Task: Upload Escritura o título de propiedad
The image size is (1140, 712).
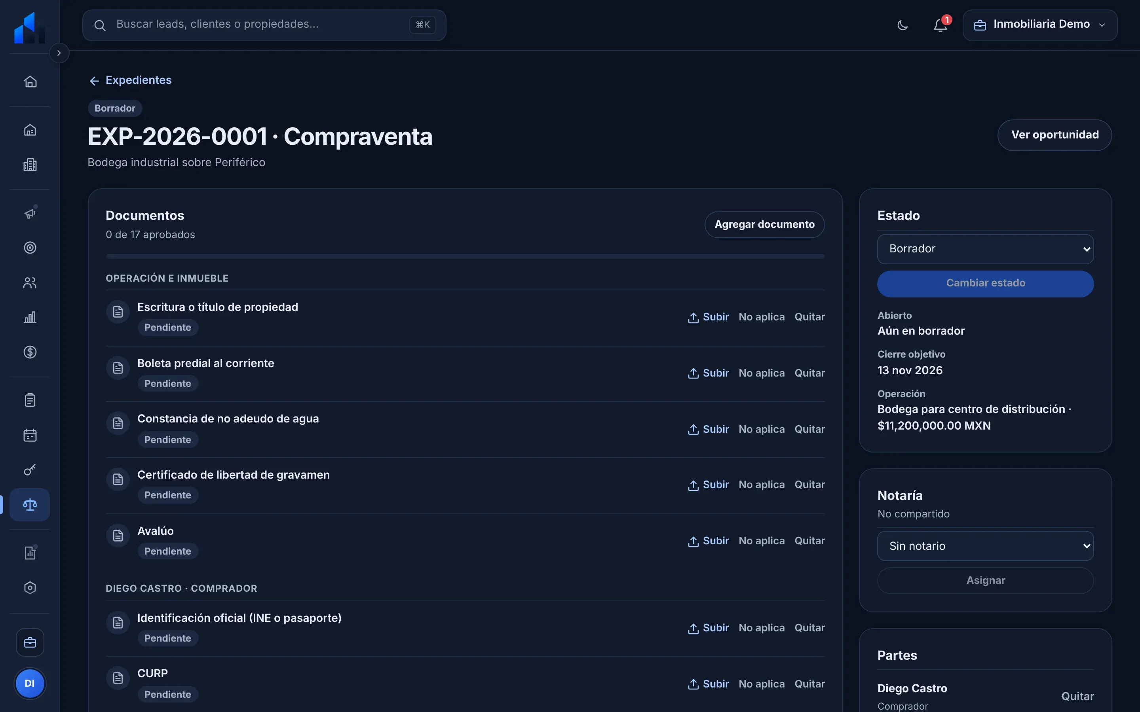Action: 708,317
